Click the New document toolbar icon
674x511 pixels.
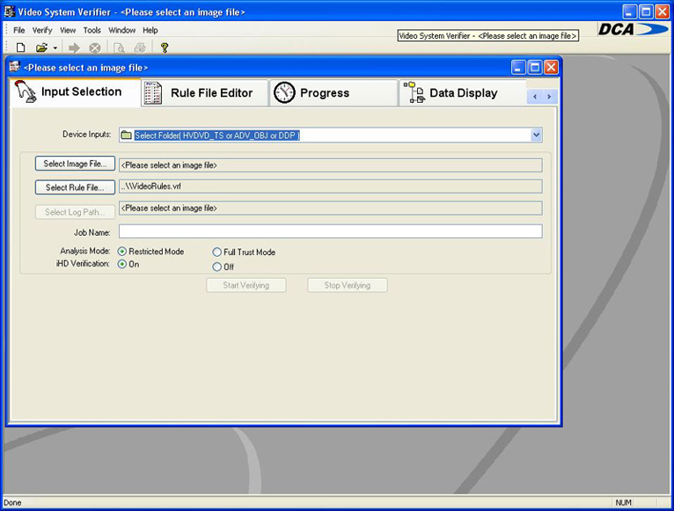20,47
